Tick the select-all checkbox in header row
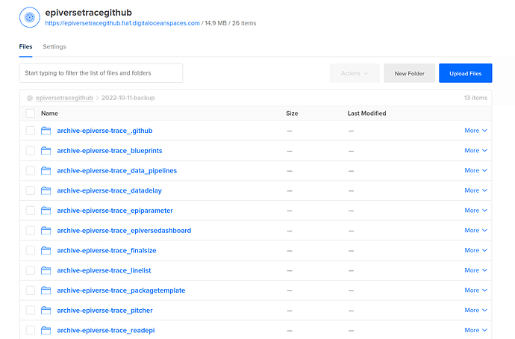The image size is (515, 339). pyautogui.click(x=31, y=113)
